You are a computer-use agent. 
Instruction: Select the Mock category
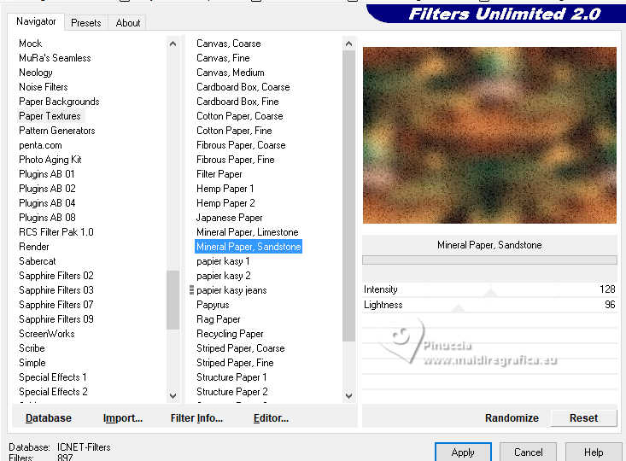[31, 44]
